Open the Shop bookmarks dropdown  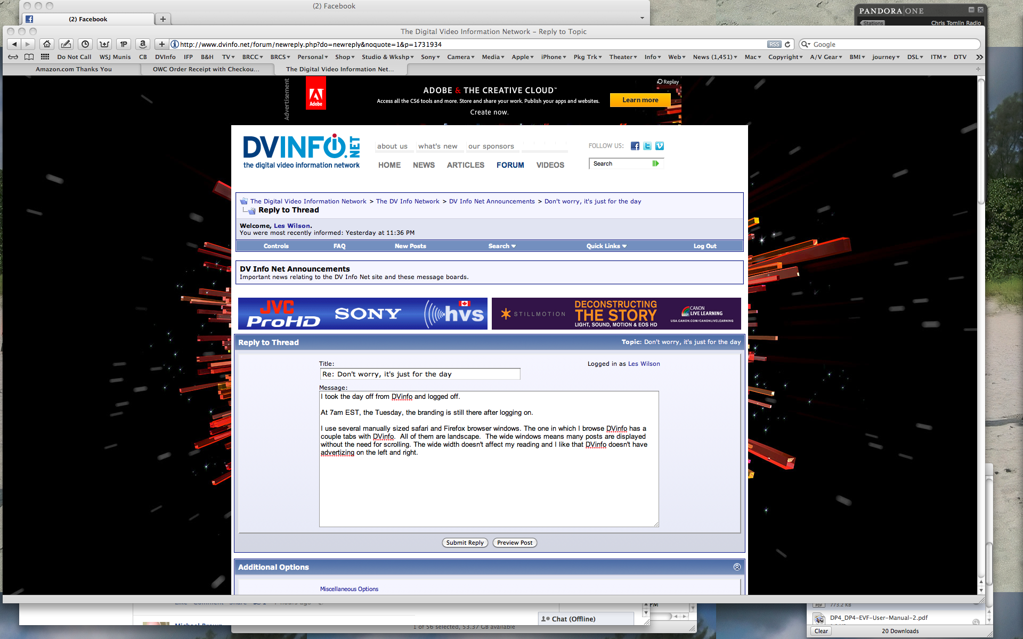345,57
